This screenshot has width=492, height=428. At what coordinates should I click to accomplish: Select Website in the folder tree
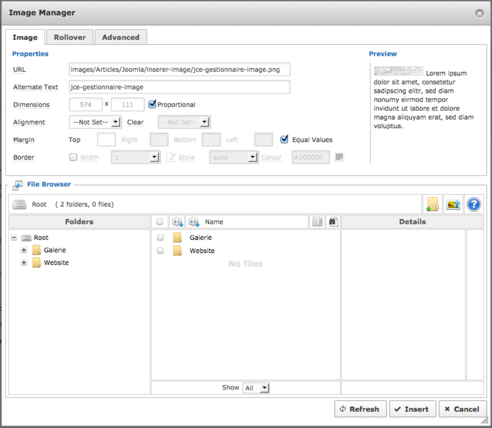point(56,263)
